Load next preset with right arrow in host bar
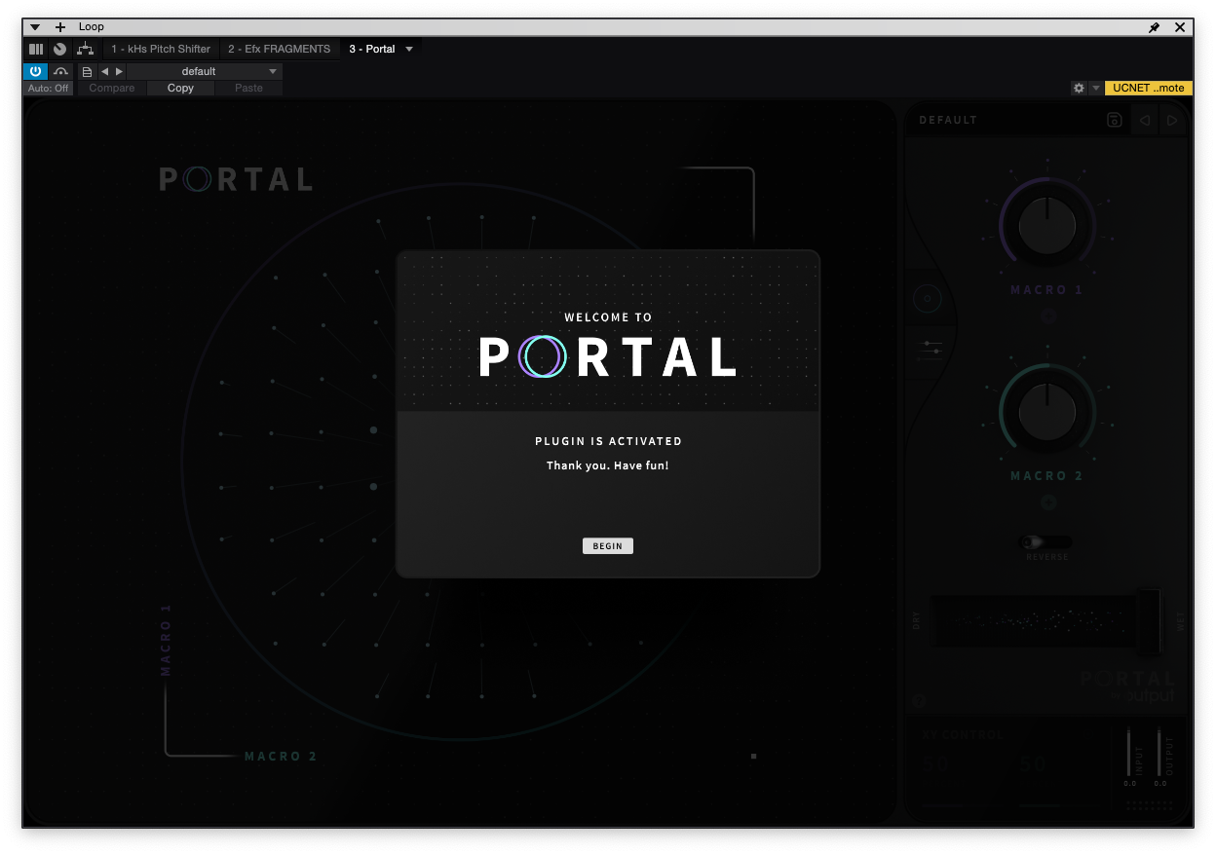Screen dimensions: 1216x854 click(120, 71)
